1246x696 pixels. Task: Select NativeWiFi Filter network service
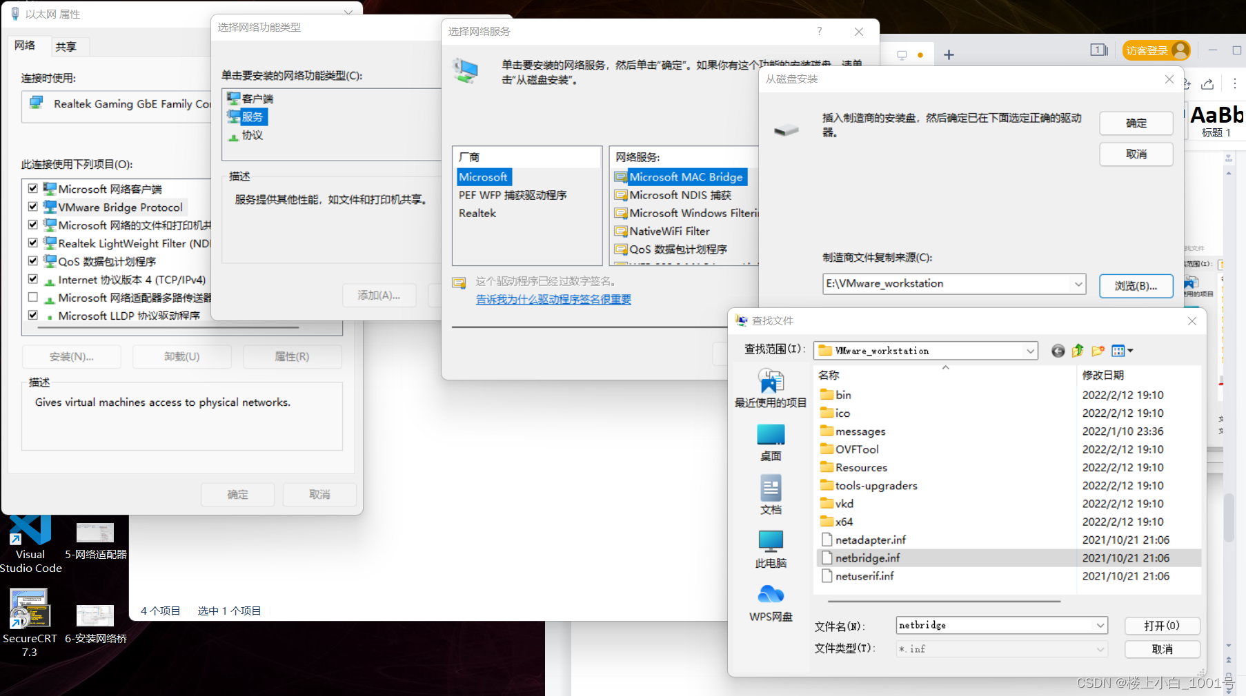point(662,232)
